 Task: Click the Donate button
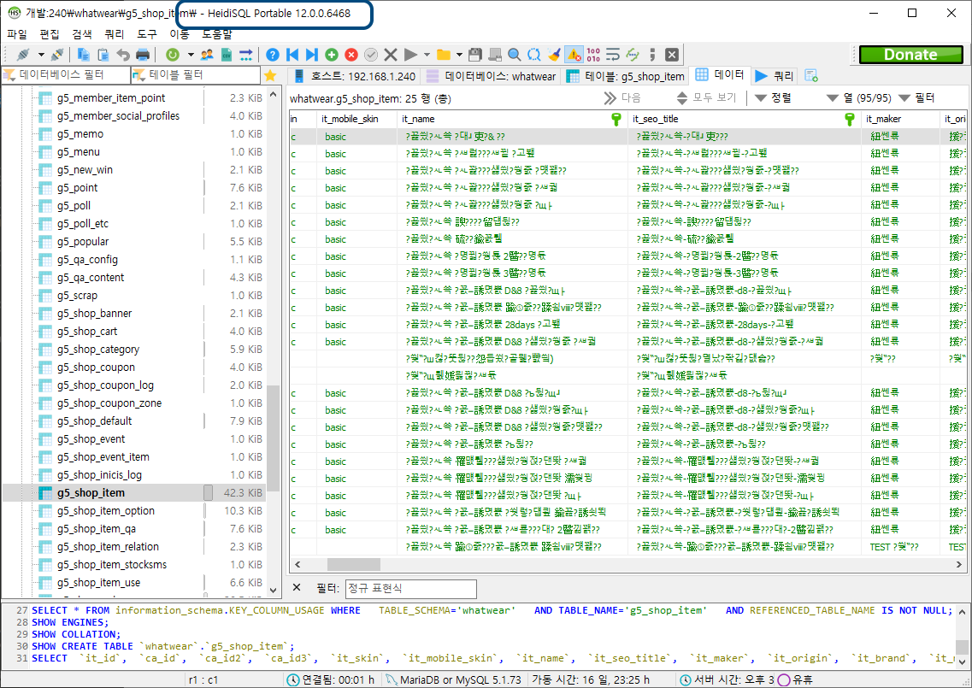(x=910, y=55)
